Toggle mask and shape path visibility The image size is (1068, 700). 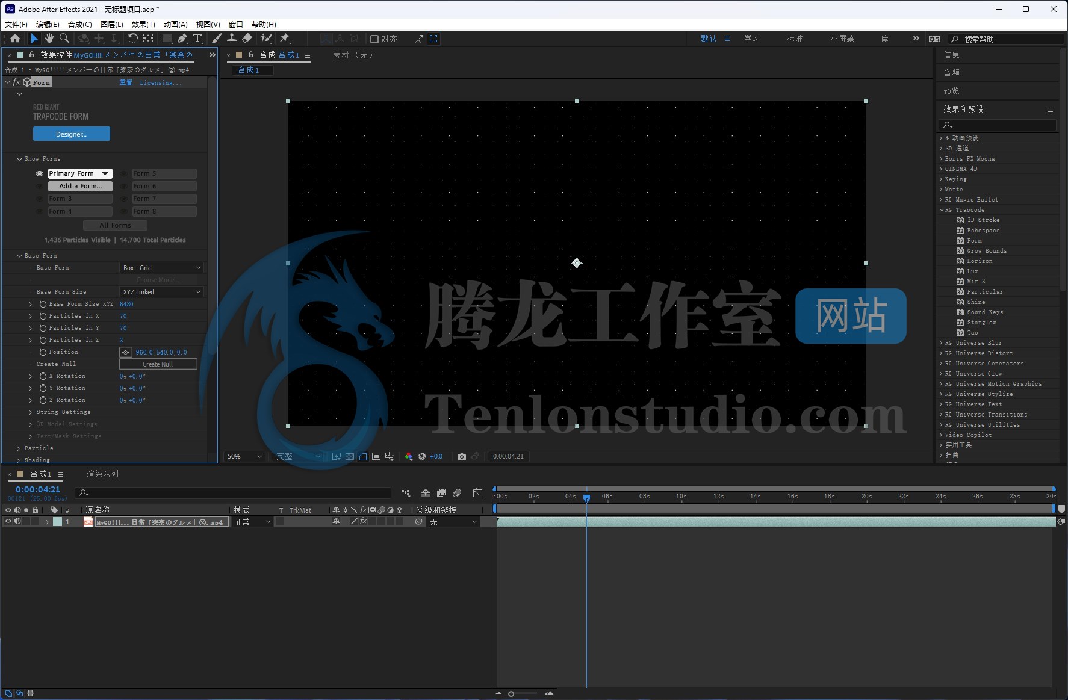click(363, 456)
